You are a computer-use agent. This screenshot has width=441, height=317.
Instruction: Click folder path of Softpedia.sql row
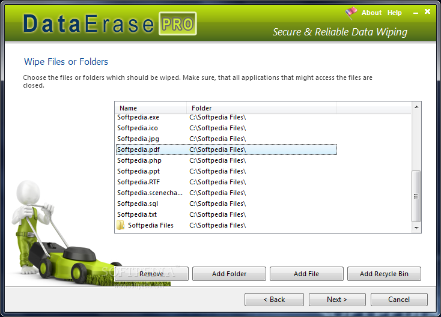(x=217, y=204)
